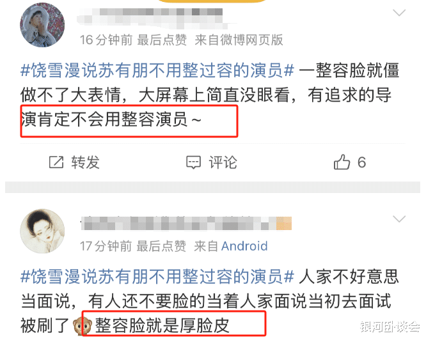Open the Android source link
Image resolution: width=426 pixels, height=340 pixels.
tap(244, 246)
